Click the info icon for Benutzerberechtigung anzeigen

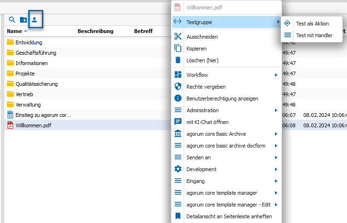point(178,98)
